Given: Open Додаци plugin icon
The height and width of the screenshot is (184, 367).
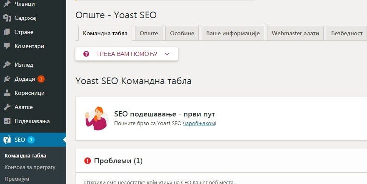Looking at the screenshot, I should 7,79.
